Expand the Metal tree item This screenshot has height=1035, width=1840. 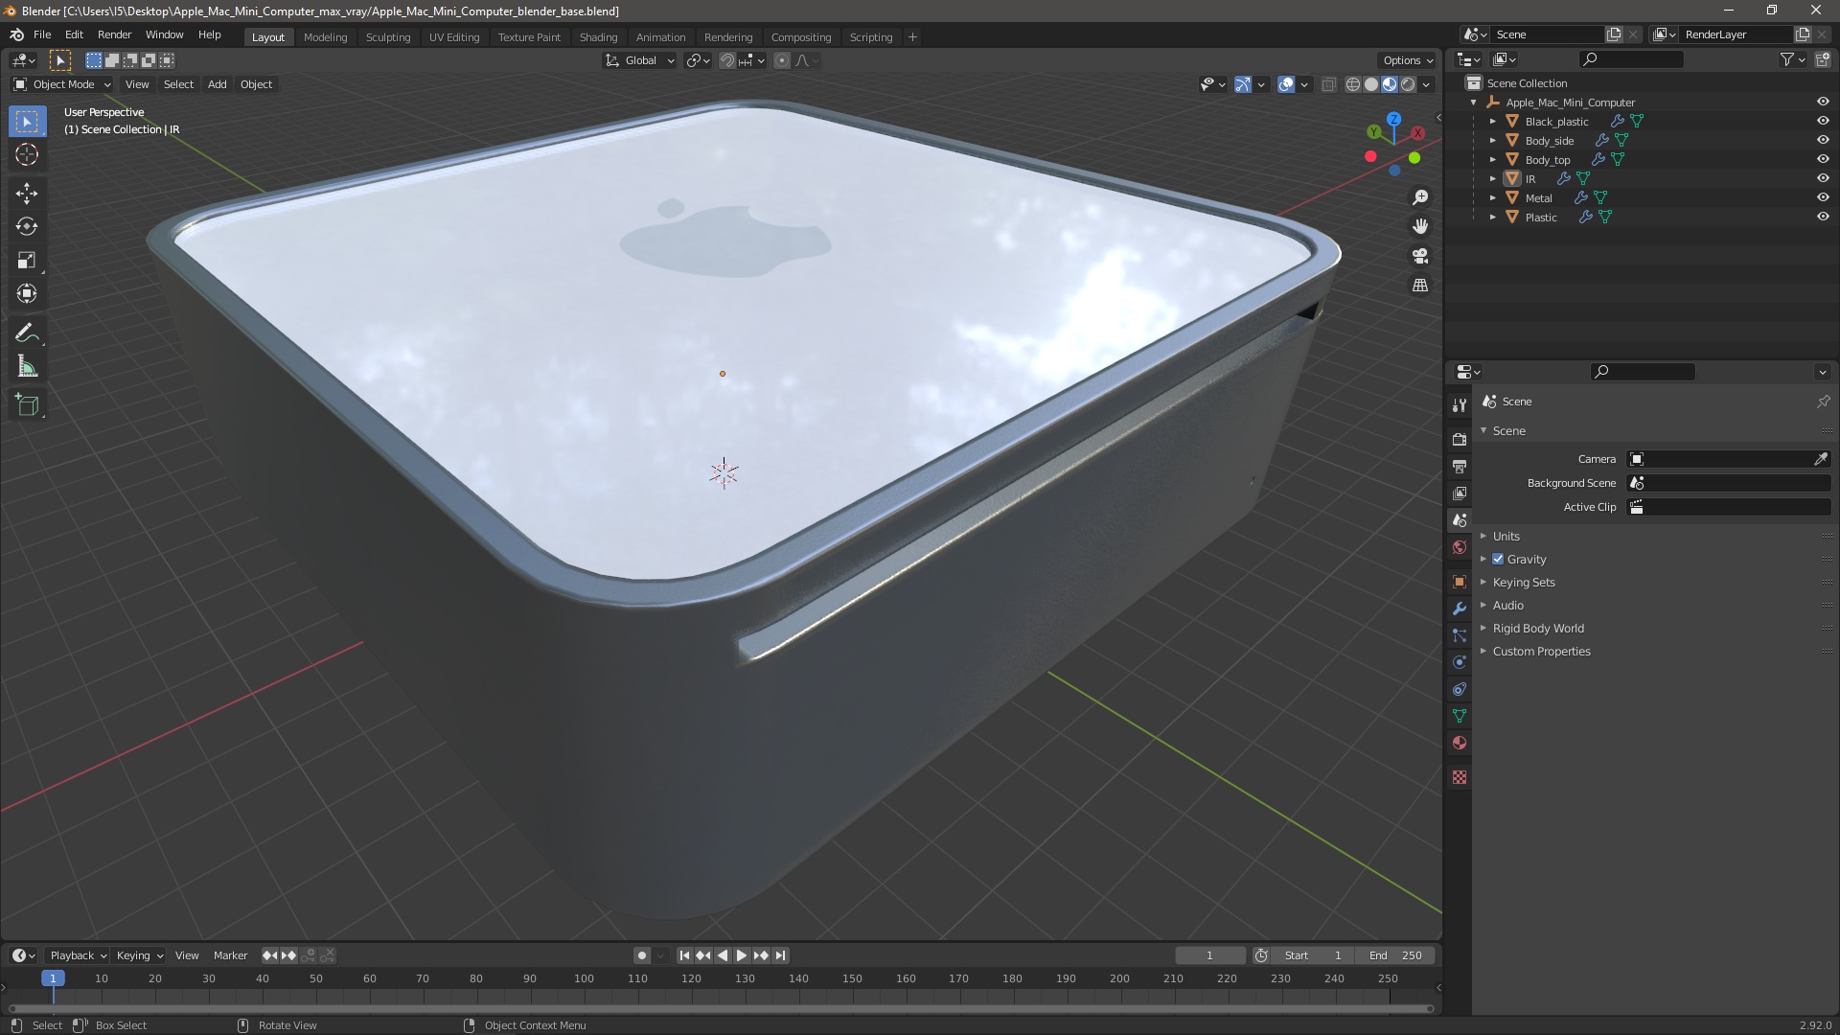click(1492, 197)
